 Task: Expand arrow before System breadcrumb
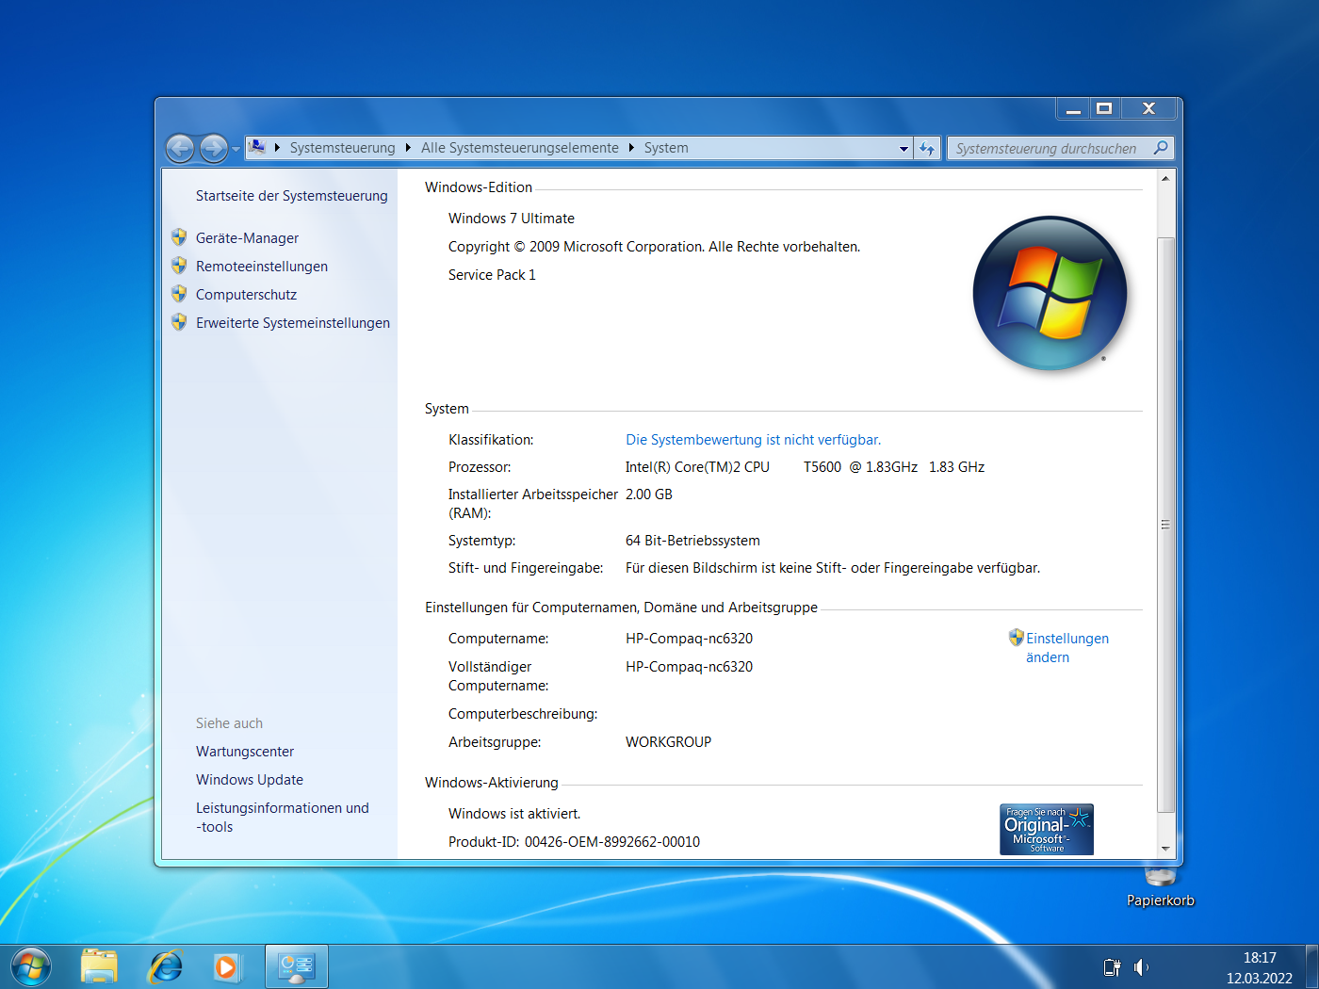pos(631,148)
